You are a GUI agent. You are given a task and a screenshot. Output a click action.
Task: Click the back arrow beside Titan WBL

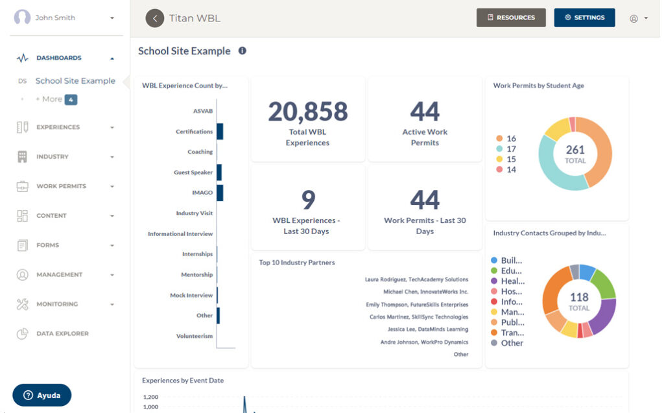coord(154,18)
